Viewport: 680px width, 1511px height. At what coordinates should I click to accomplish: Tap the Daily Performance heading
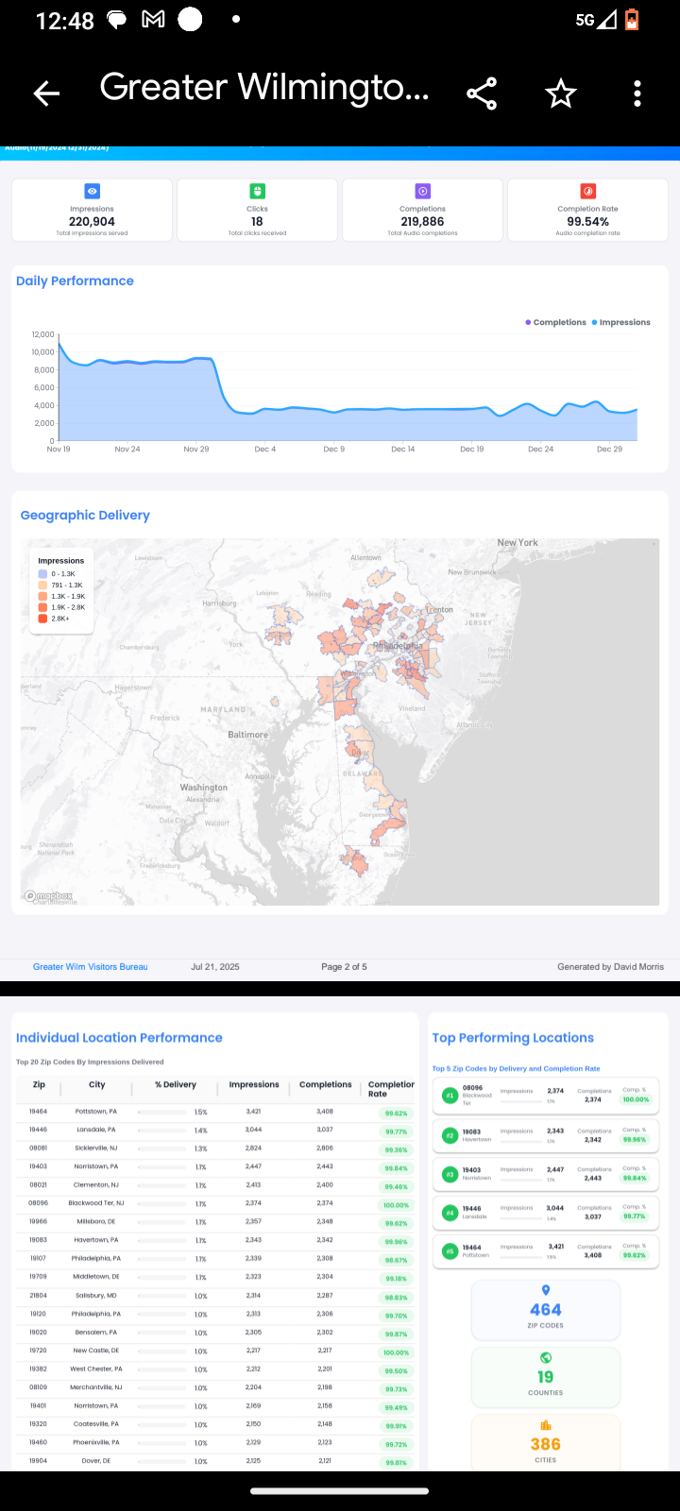pos(75,281)
